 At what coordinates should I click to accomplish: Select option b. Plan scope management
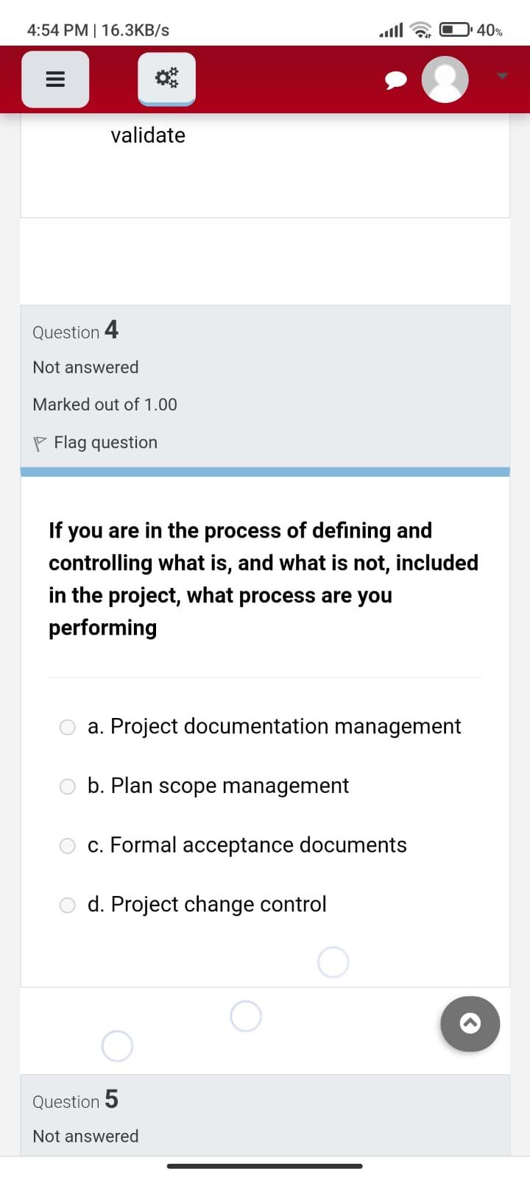[68, 787]
